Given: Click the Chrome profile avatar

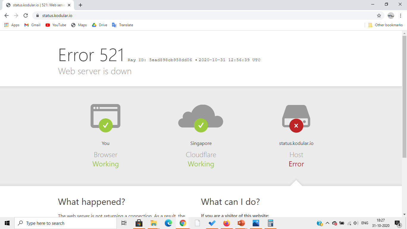Looking at the screenshot, I should (391, 16).
